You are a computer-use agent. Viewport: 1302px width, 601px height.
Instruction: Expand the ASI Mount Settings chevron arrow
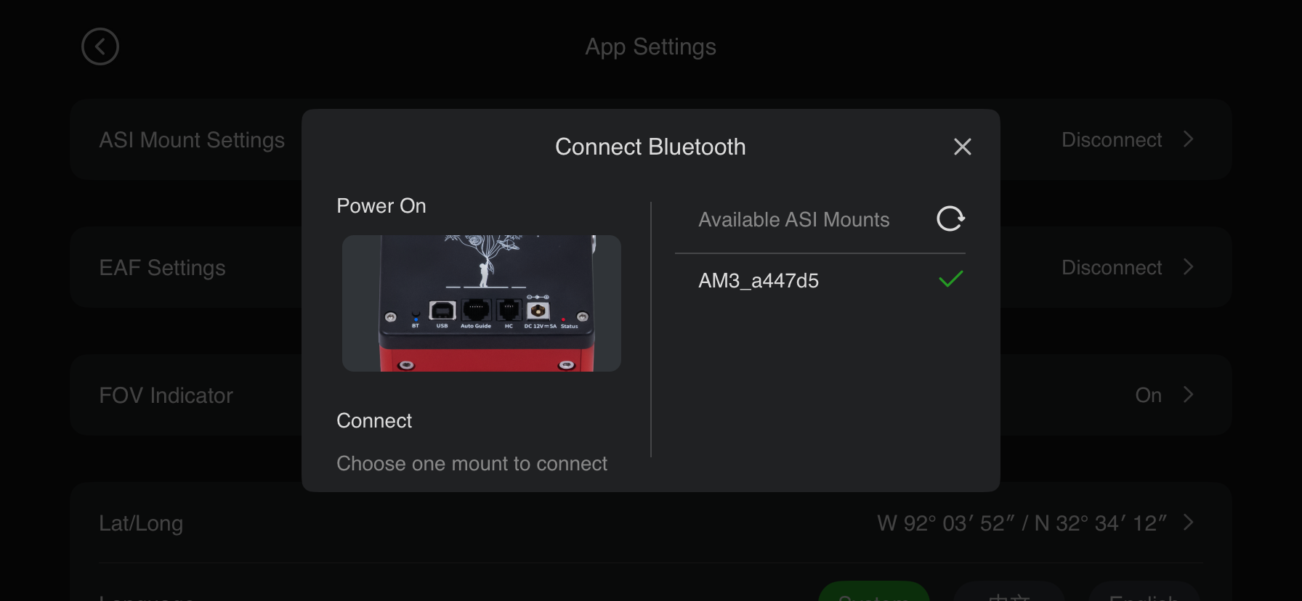coord(1189,139)
